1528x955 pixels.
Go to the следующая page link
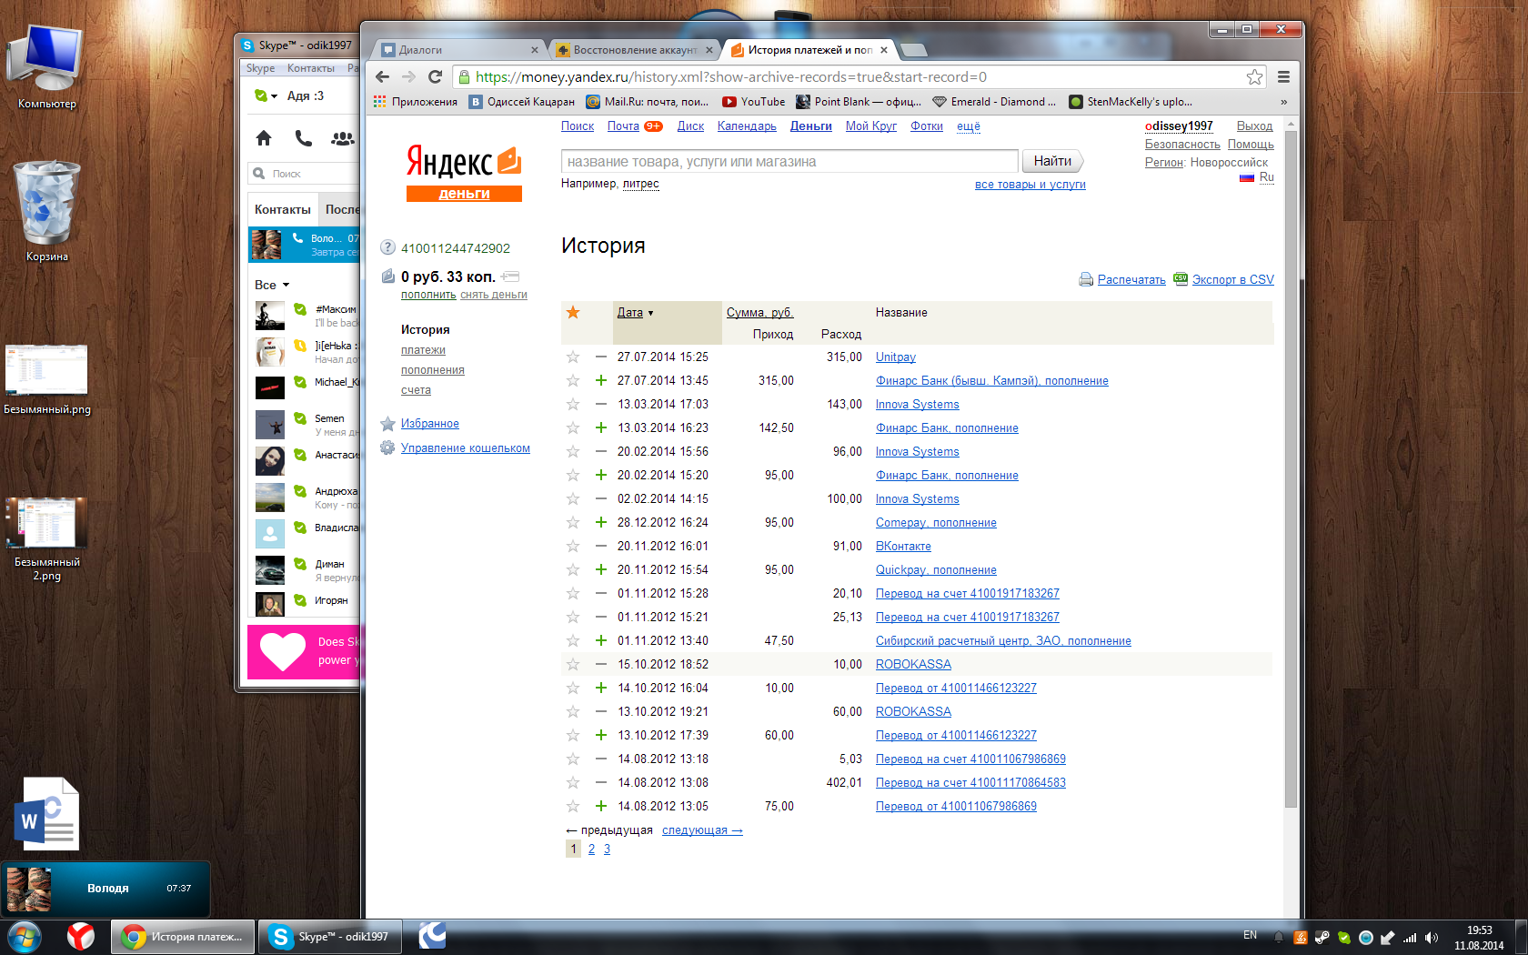pyautogui.click(x=702, y=830)
